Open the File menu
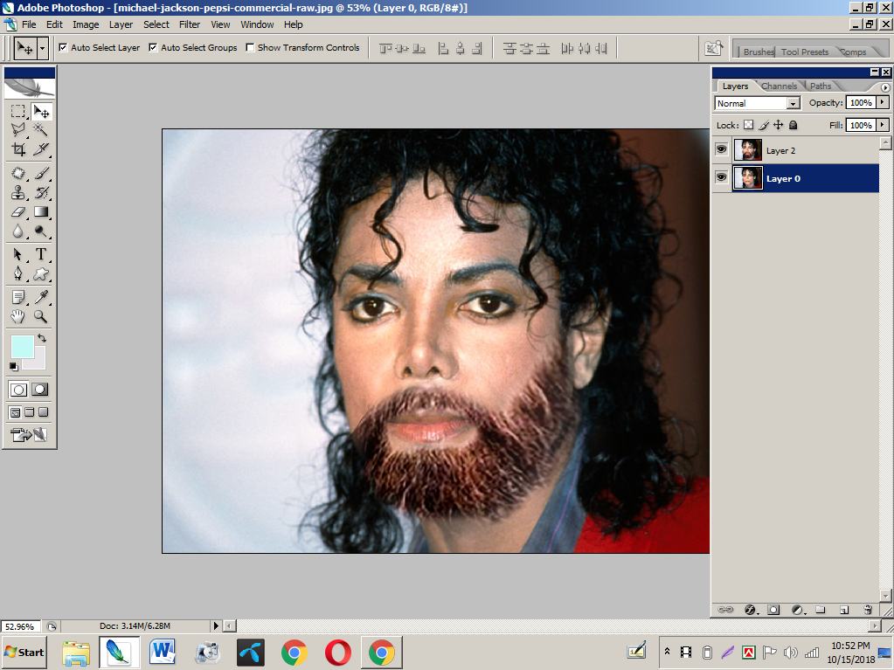894x670 pixels. click(29, 24)
